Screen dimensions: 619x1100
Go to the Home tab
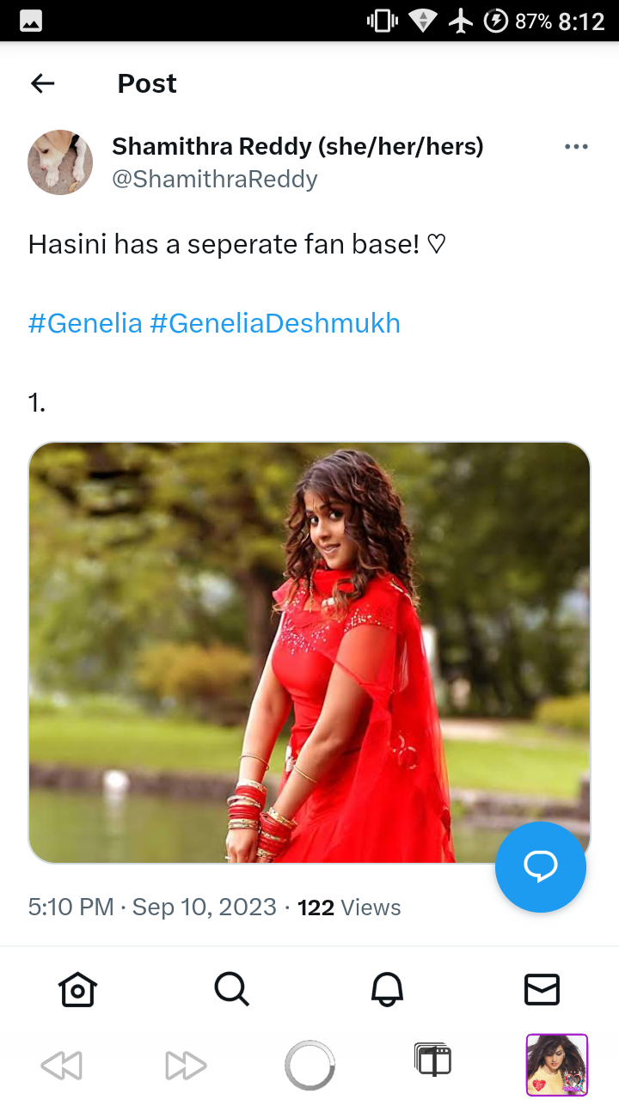[77, 989]
